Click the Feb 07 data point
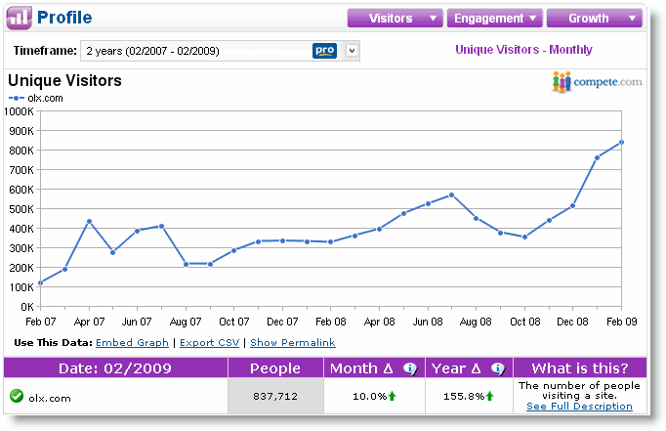The image size is (666, 431). pyautogui.click(x=40, y=282)
